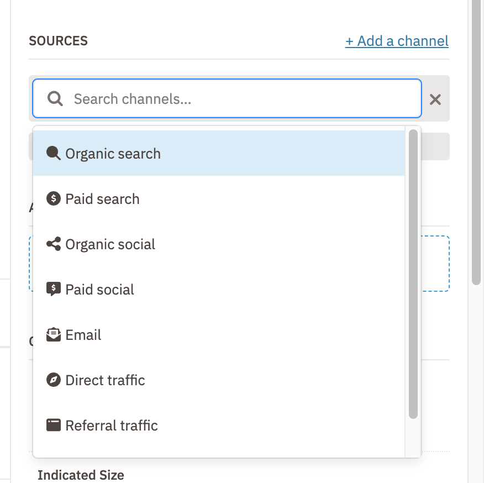Click the Email open envelope icon
Image resolution: width=484 pixels, height=483 pixels.
click(x=53, y=334)
